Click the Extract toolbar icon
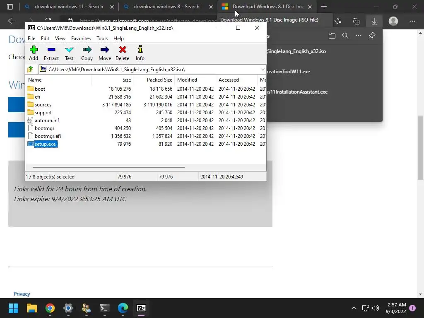424x318 pixels. click(x=51, y=53)
